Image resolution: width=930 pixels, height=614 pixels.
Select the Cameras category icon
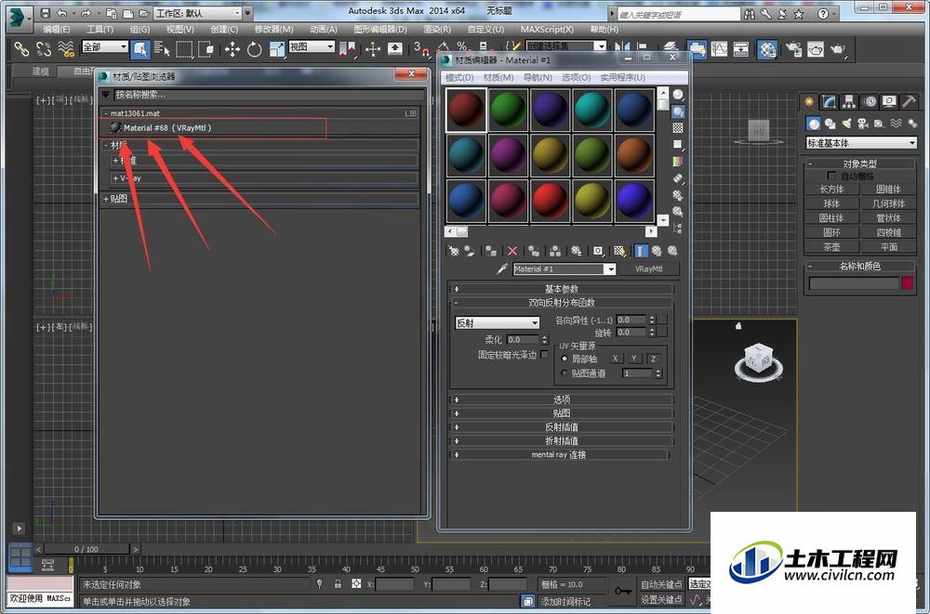coord(862,124)
